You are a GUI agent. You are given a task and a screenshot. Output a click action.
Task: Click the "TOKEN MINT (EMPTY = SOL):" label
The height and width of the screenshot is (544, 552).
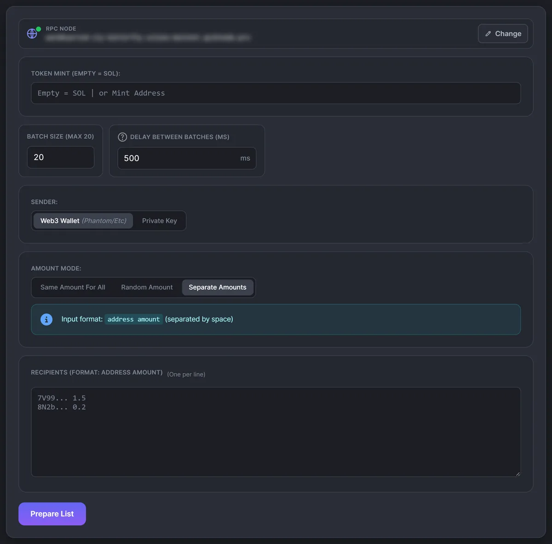pos(75,74)
